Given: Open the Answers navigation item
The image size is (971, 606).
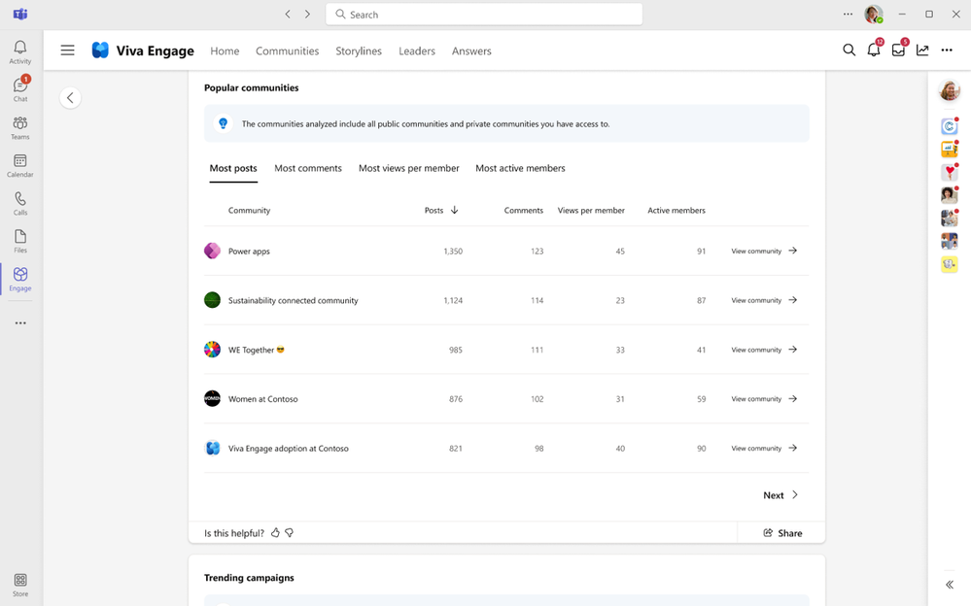Looking at the screenshot, I should pyautogui.click(x=471, y=50).
